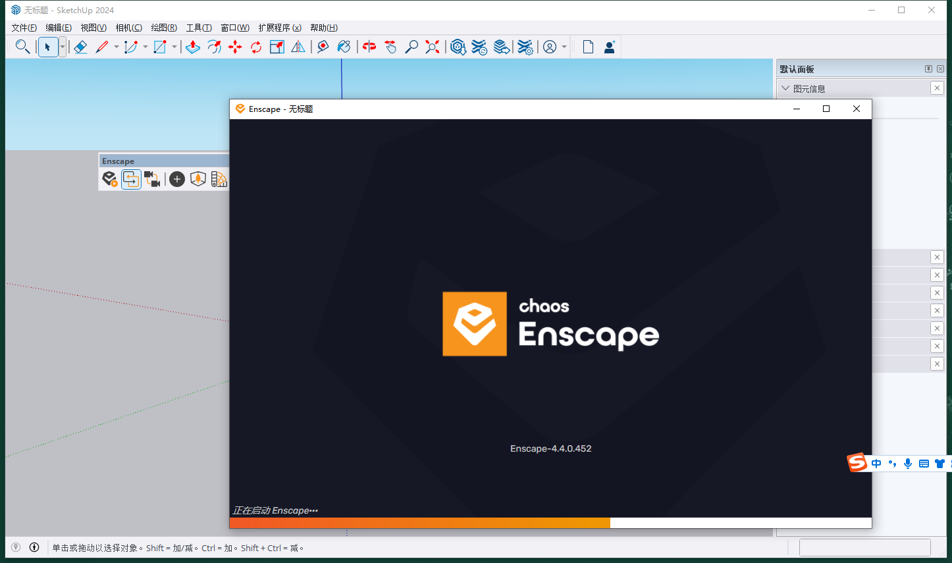Choose the Offset tool
This screenshot has width=952, height=563.
pos(214,47)
